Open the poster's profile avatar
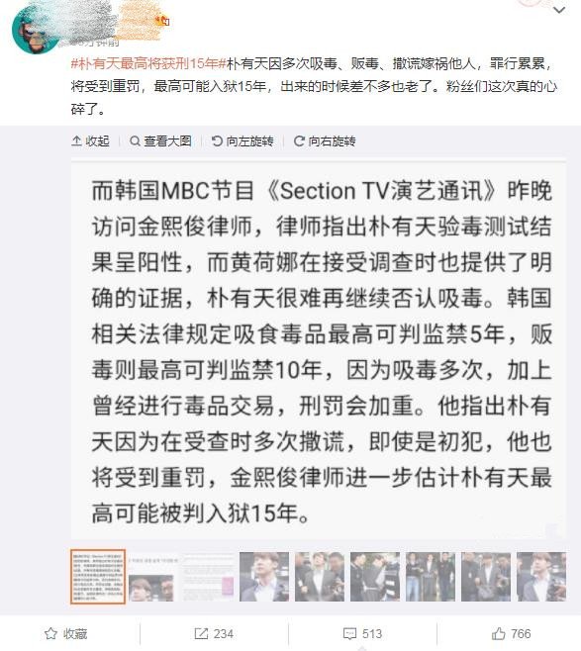581x651 pixels. tap(35, 30)
